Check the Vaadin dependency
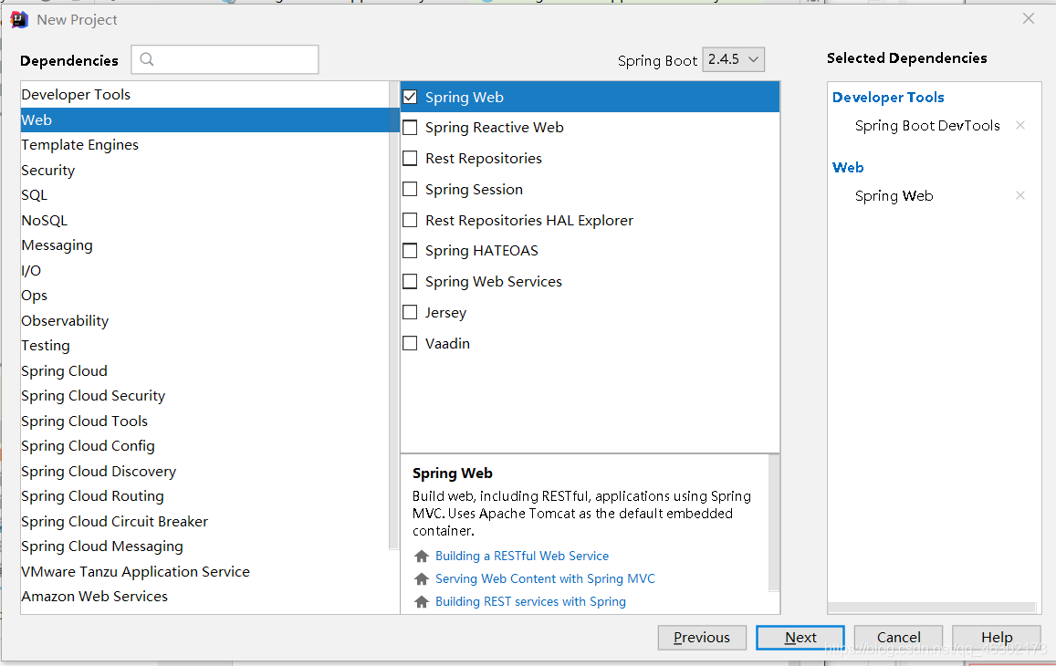The image size is (1056, 666). point(410,343)
